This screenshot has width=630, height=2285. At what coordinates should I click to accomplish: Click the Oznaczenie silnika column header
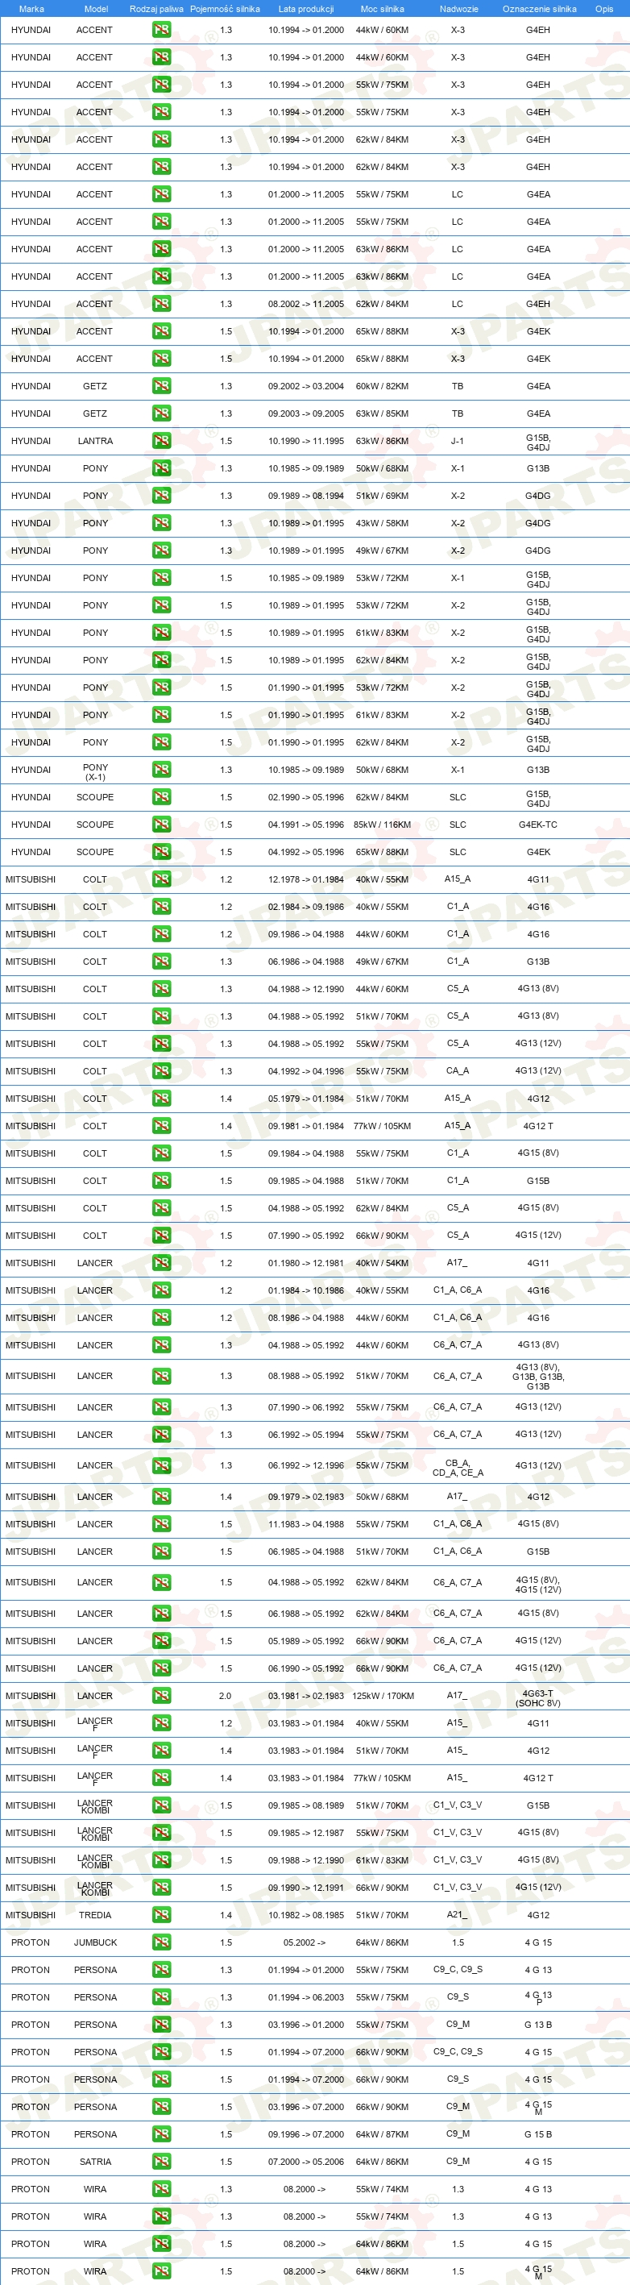pyautogui.click(x=539, y=9)
